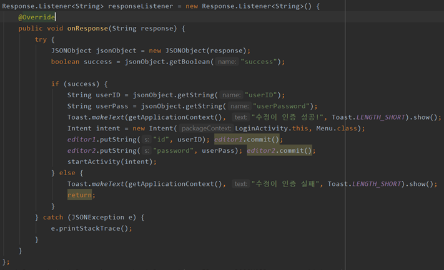Screen dimensions: 444x270
Task: Click LoginActivity.this in the Intent constructor
Action: pyautogui.click(x=271, y=128)
